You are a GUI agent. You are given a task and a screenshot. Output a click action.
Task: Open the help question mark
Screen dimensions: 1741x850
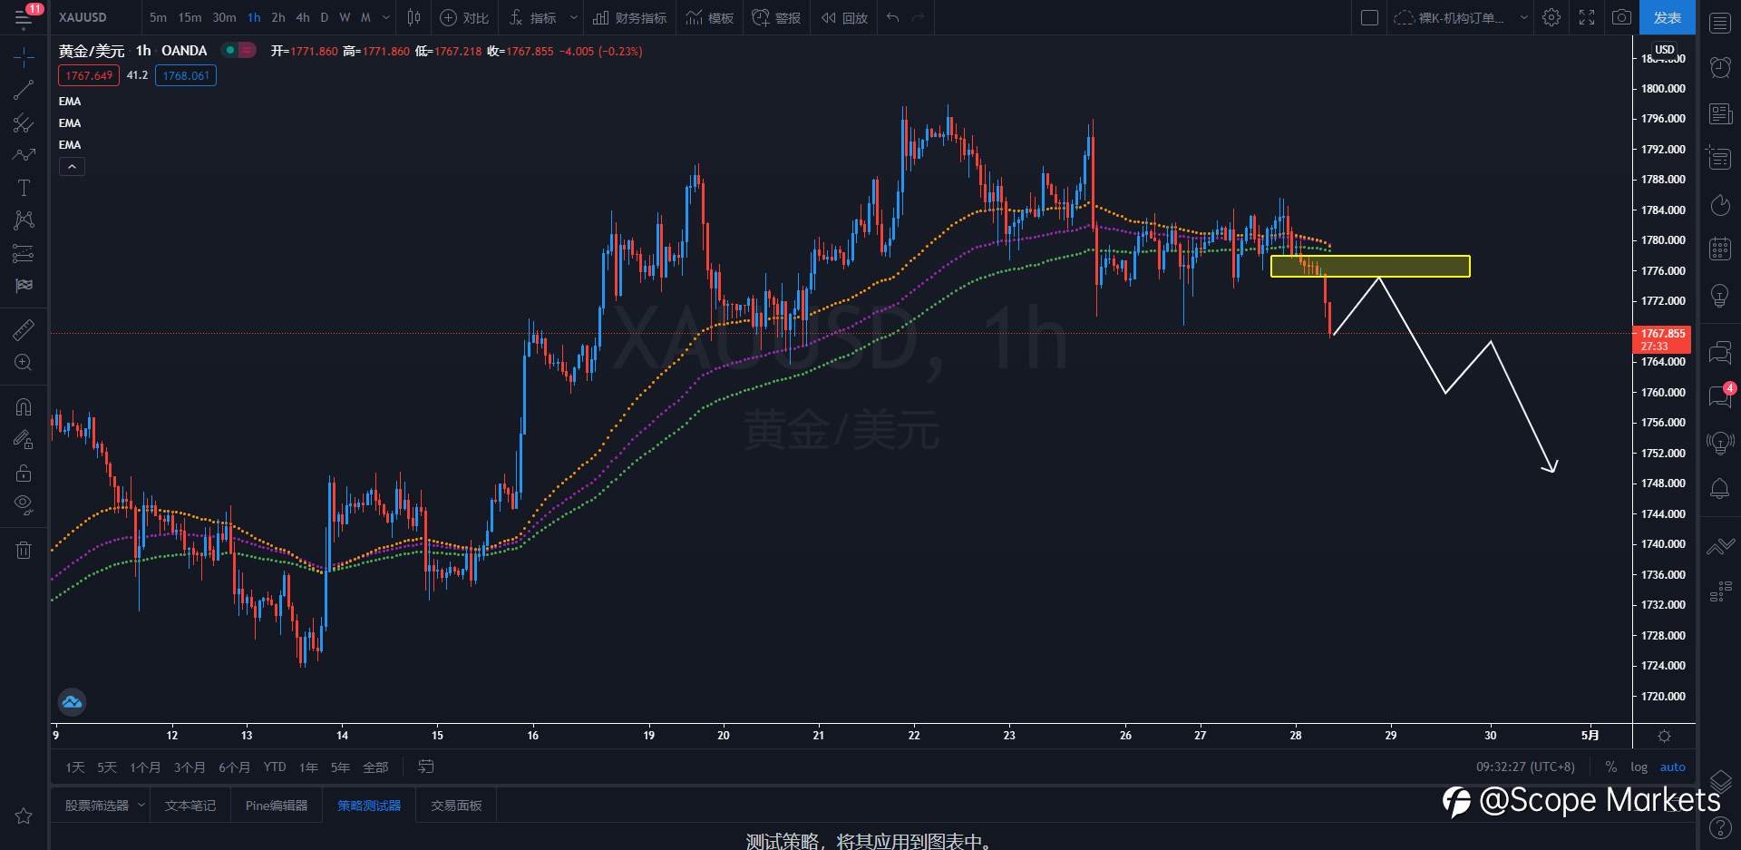click(x=1720, y=827)
